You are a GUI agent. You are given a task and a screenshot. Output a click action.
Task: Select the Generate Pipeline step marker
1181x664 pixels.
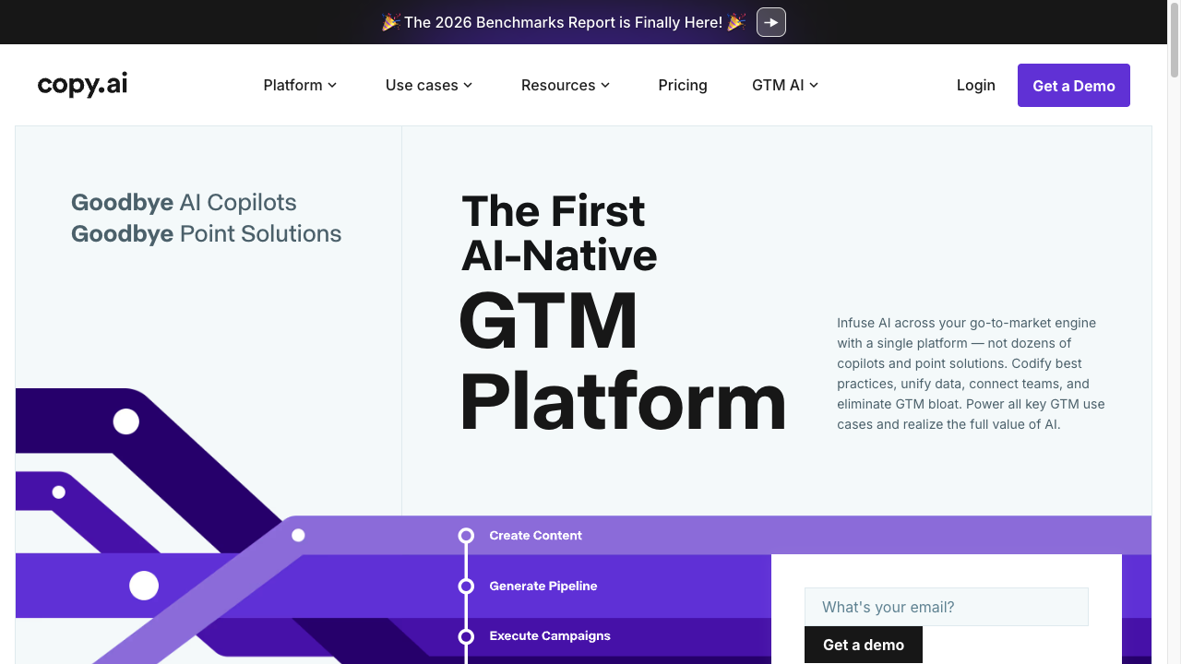tap(466, 587)
